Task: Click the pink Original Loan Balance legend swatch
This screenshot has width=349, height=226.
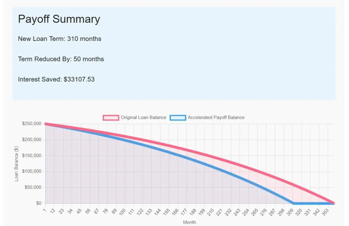Action: click(x=111, y=117)
